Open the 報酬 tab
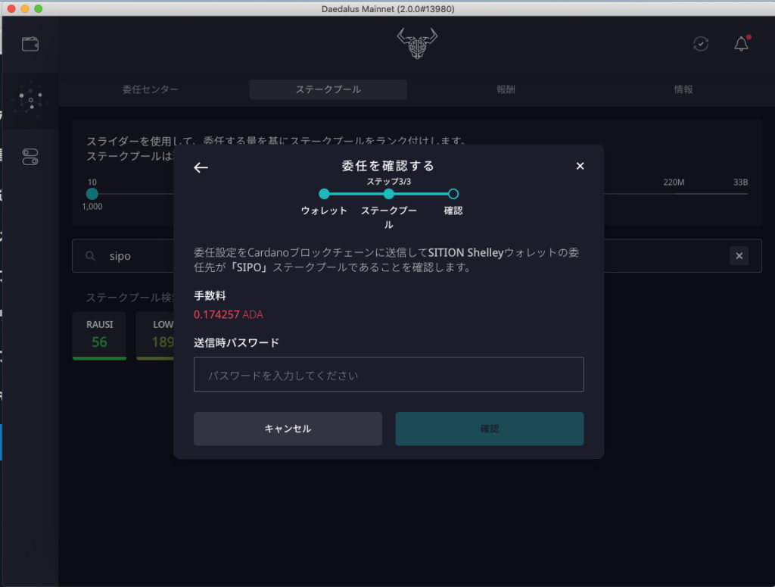This screenshot has height=587, width=775. coord(506,89)
